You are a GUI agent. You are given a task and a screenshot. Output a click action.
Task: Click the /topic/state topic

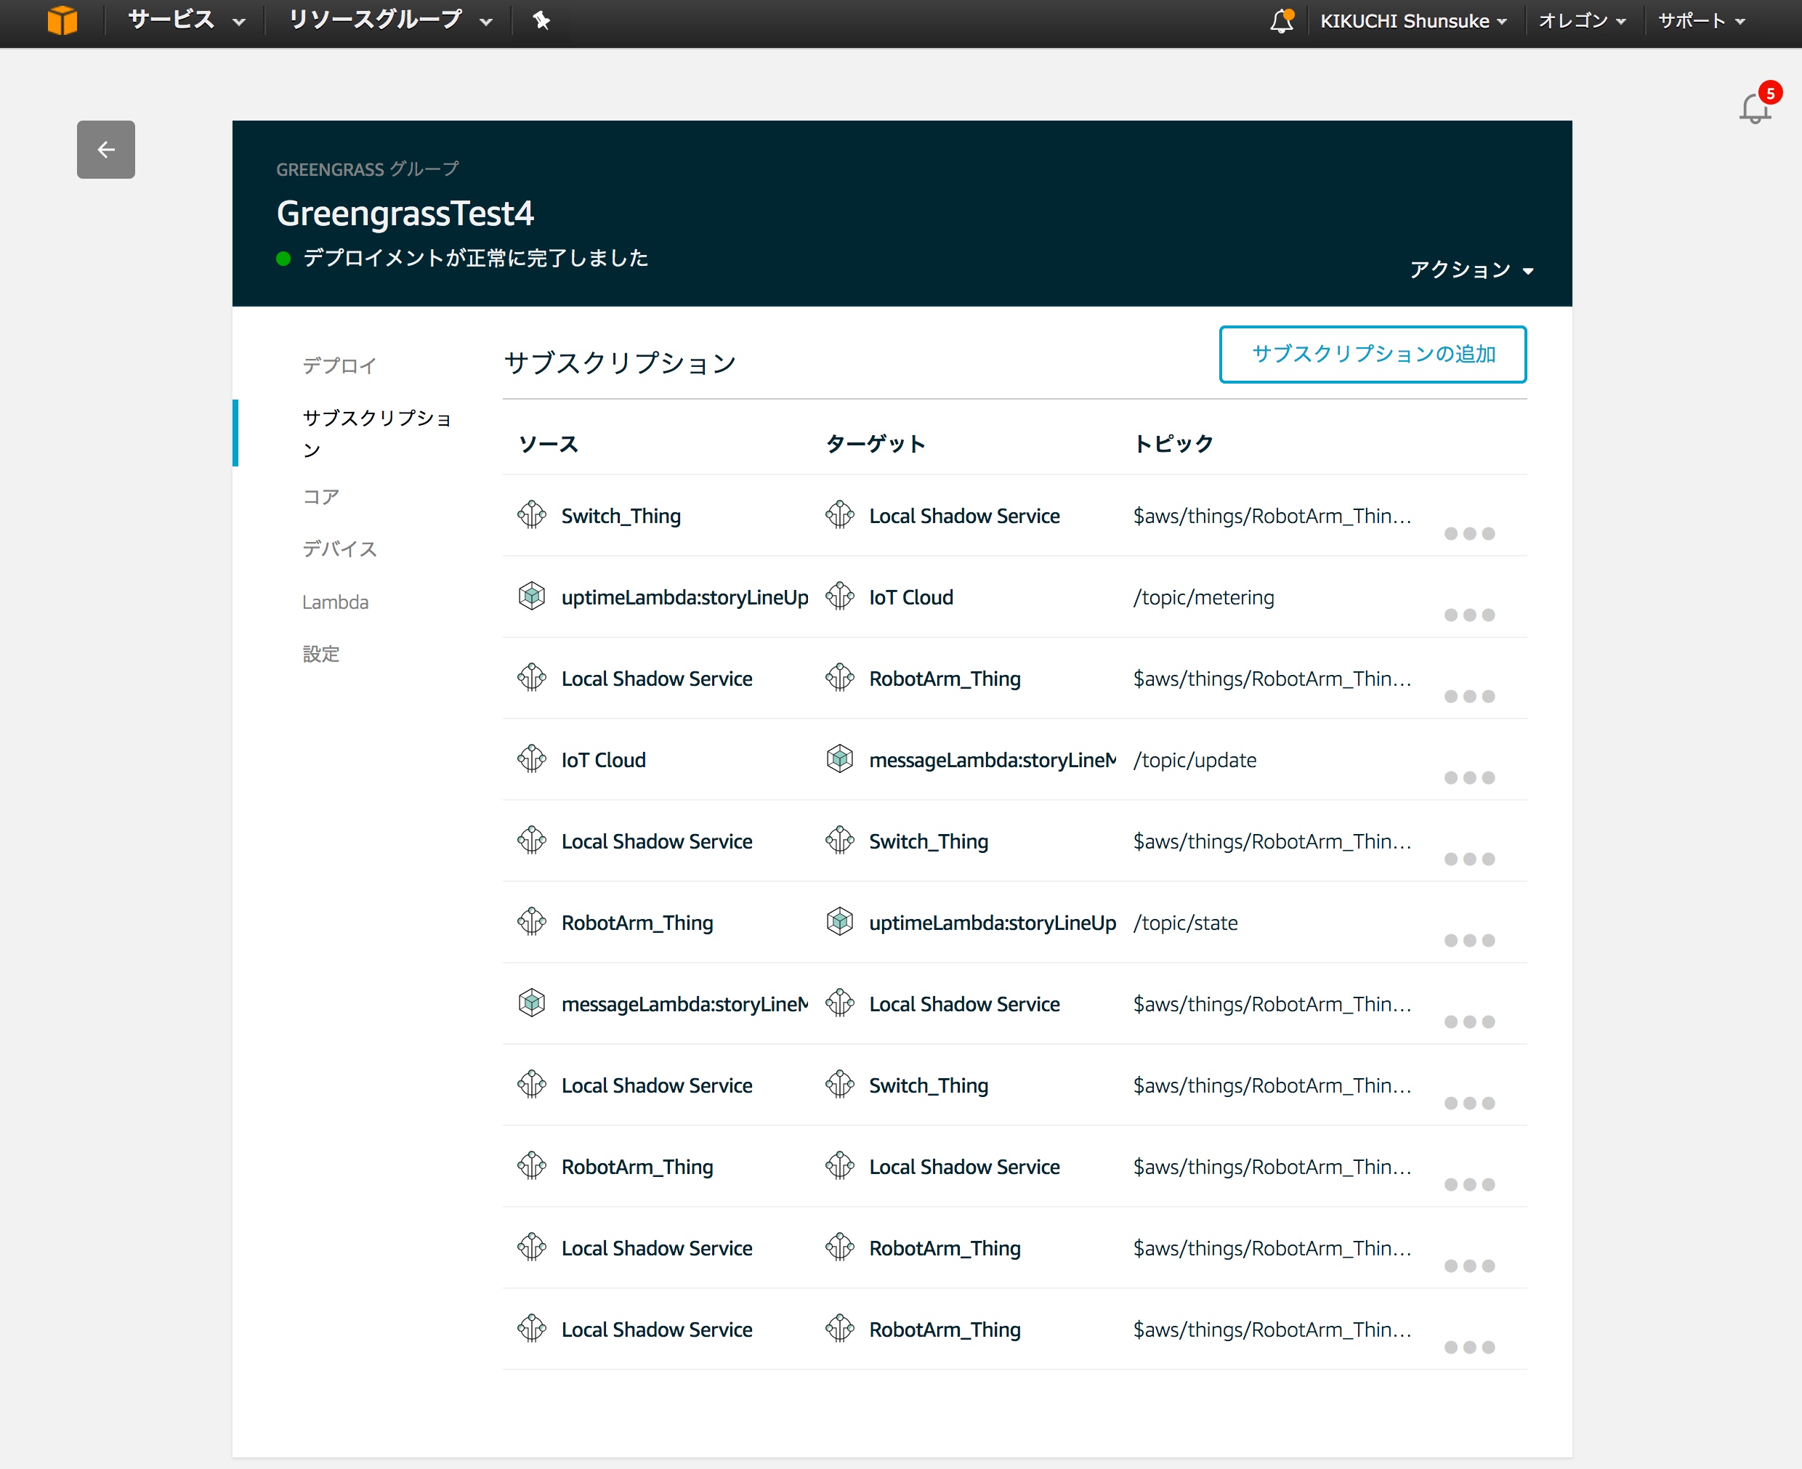[1186, 923]
